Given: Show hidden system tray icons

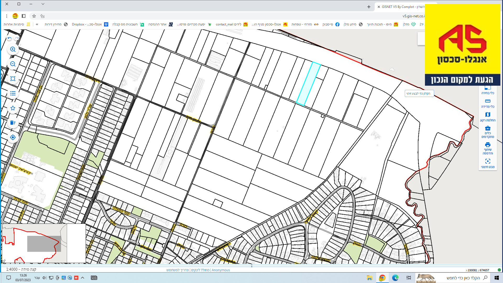Looking at the screenshot, I should (x=83, y=278).
